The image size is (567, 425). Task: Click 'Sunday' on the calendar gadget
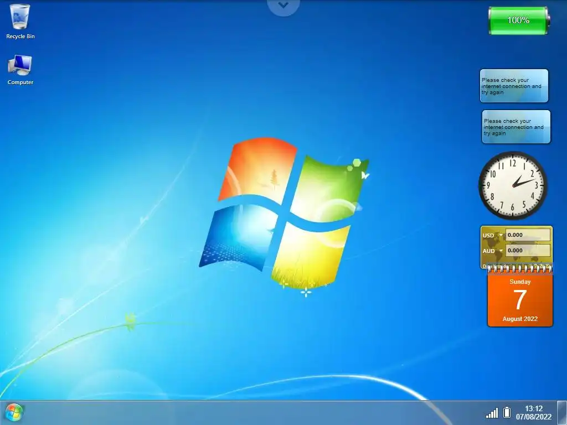point(520,282)
